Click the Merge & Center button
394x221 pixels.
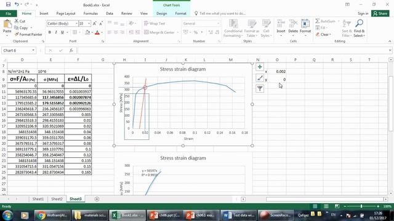[x=159, y=33]
